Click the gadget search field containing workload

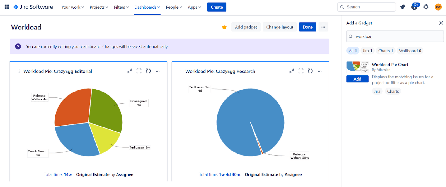pyautogui.click(x=395, y=36)
